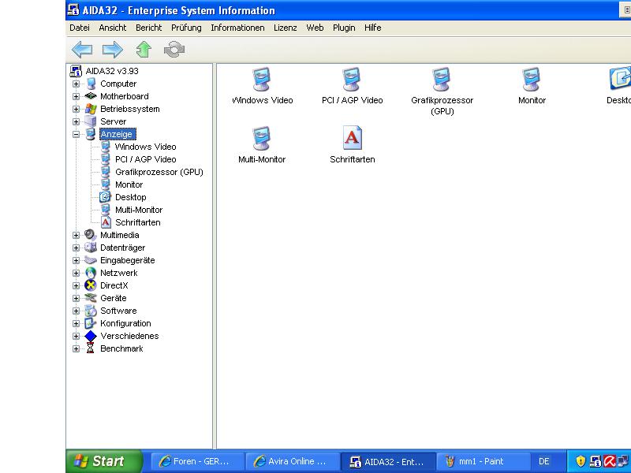The height and width of the screenshot is (473, 631).
Task: Click the yellow security shield tray icon
Action: [581, 461]
